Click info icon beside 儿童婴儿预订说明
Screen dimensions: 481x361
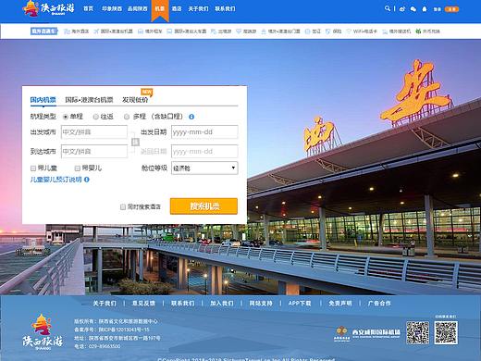[87, 180]
